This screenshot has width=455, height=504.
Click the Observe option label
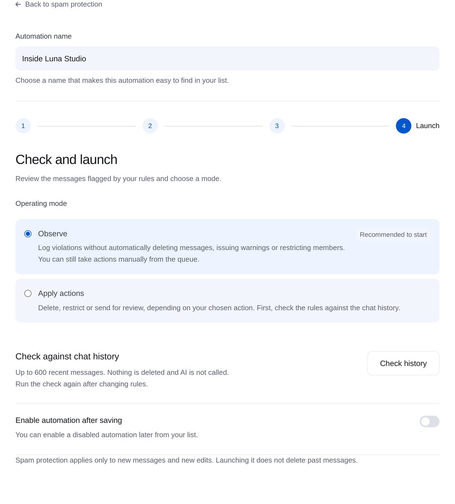(x=53, y=234)
